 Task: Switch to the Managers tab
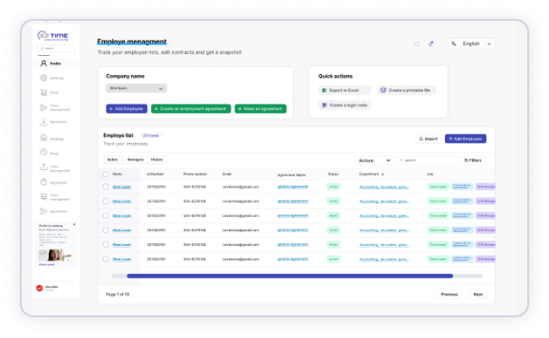(x=136, y=160)
